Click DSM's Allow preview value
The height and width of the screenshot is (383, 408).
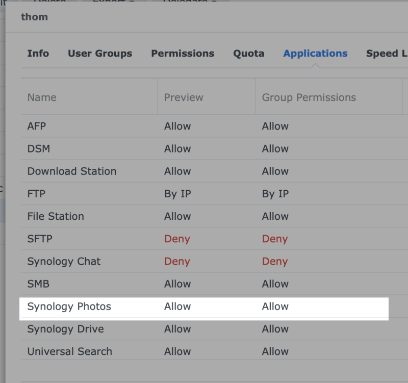tap(177, 149)
